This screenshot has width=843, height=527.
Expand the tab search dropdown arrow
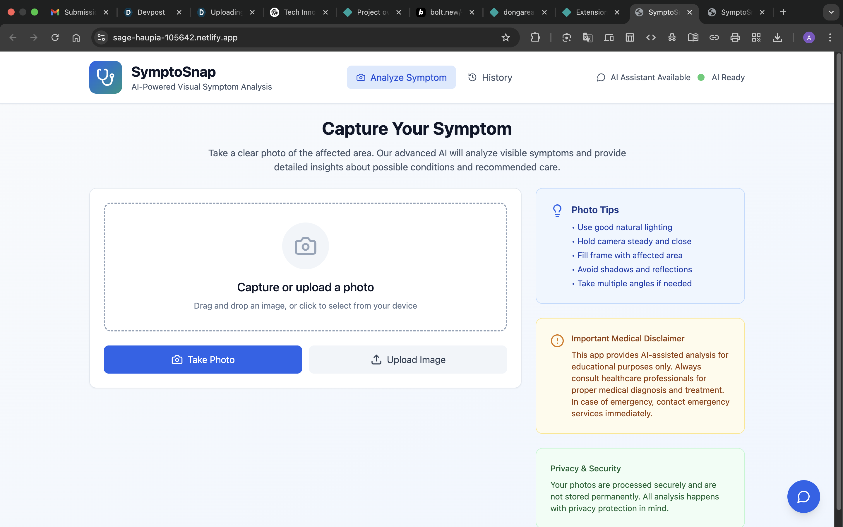tap(831, 12)
